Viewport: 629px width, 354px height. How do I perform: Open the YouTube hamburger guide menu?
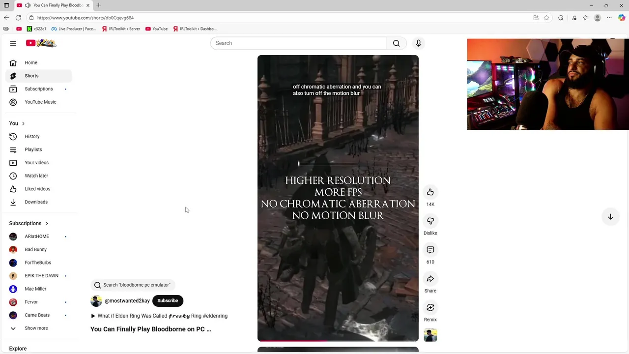pos(13,43)
